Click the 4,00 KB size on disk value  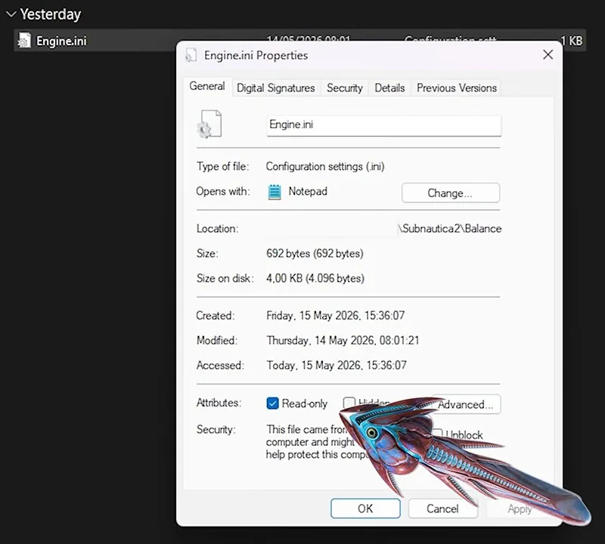click(x=315, y=278)
